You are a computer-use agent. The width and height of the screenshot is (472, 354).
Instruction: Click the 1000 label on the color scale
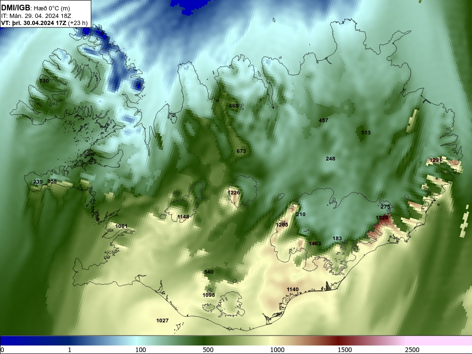pos(277,350)
